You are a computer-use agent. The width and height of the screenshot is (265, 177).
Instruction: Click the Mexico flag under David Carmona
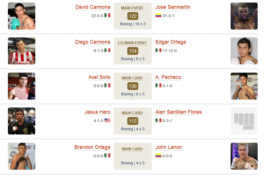pos(107,15)
